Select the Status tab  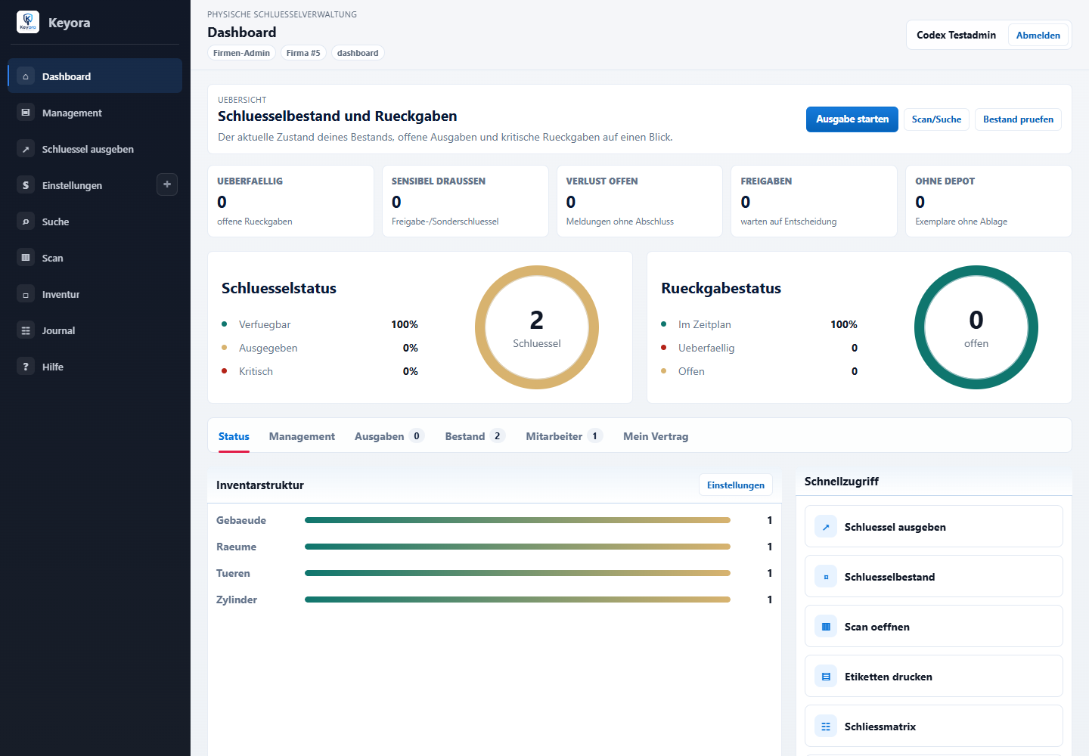(x=234, y=436)
